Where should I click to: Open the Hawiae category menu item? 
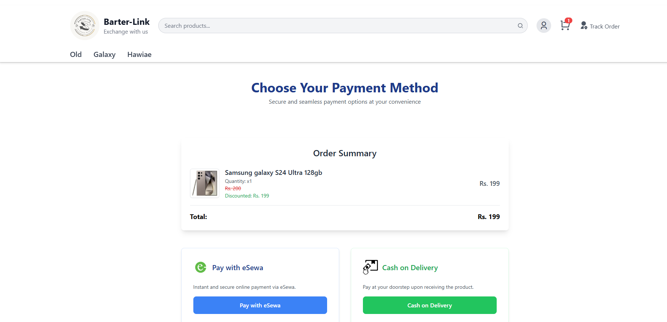139,54
